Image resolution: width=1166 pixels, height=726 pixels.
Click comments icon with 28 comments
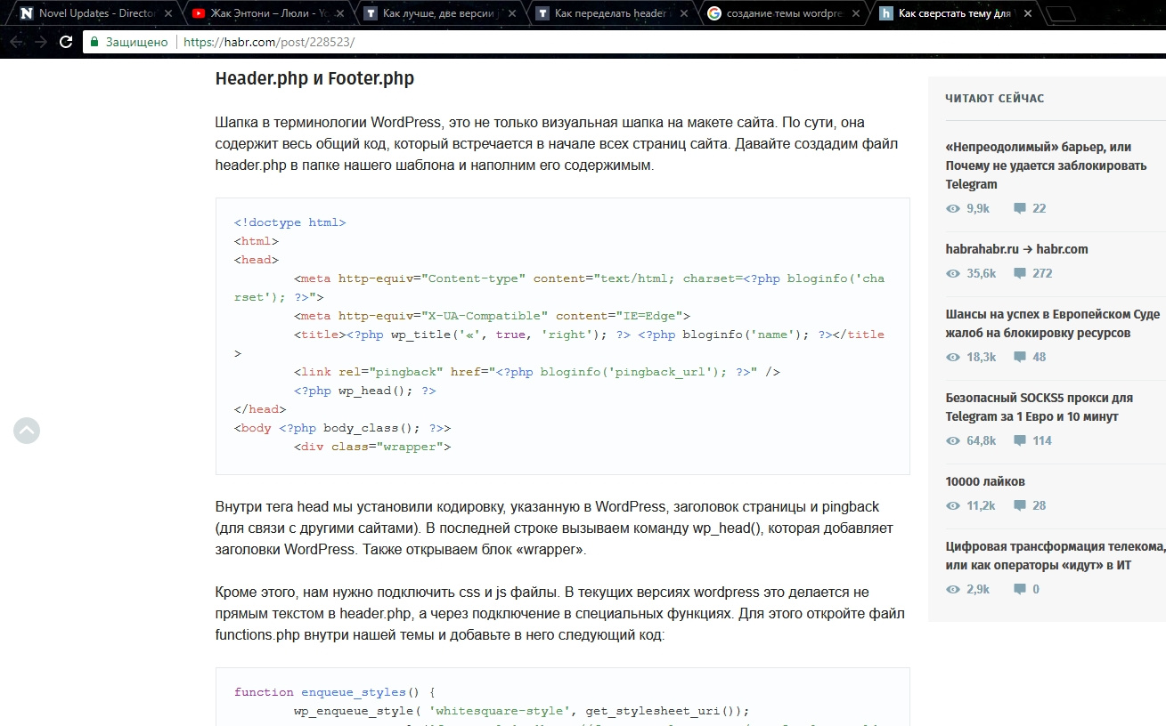tap(1020, 505)
